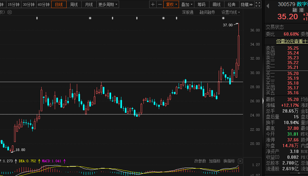
Task: Open the 仅需20元查看 promo link
Action: tap(292, 41)
